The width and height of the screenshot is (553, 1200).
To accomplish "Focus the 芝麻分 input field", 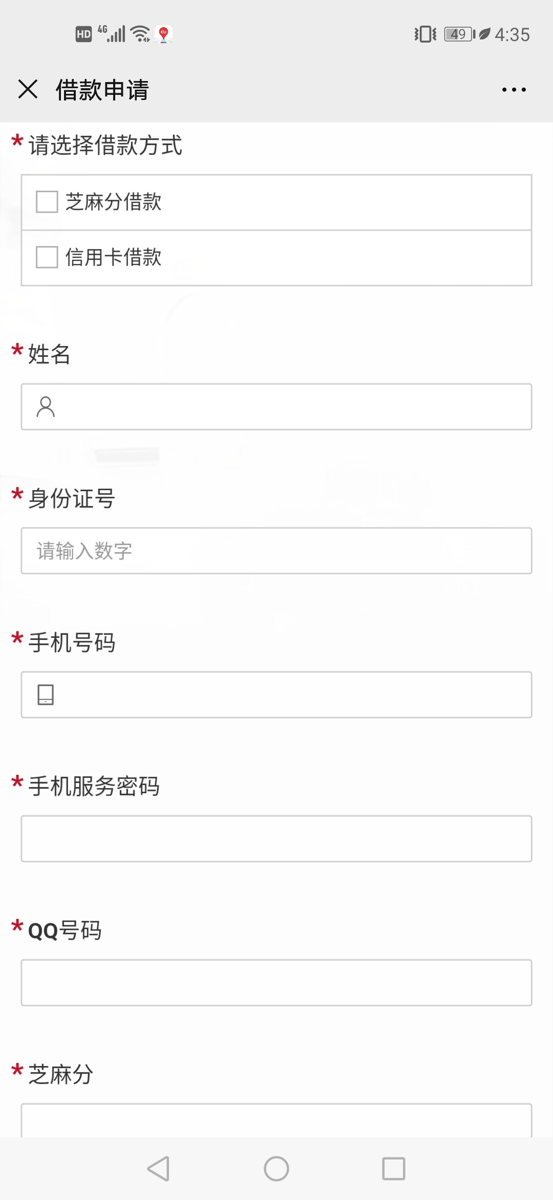I will 276,1120.
